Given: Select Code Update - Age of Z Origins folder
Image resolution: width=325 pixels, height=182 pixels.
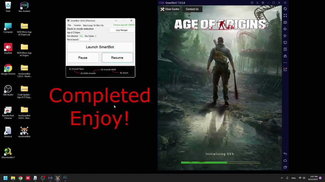Looking at the screenshot, I should 24,92.
